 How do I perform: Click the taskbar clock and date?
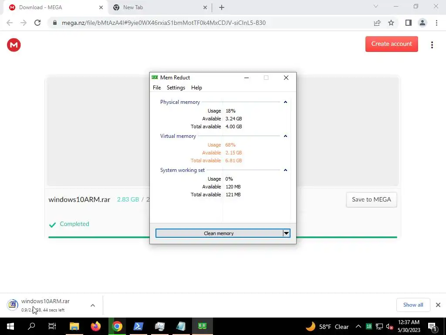click(409, 326)
